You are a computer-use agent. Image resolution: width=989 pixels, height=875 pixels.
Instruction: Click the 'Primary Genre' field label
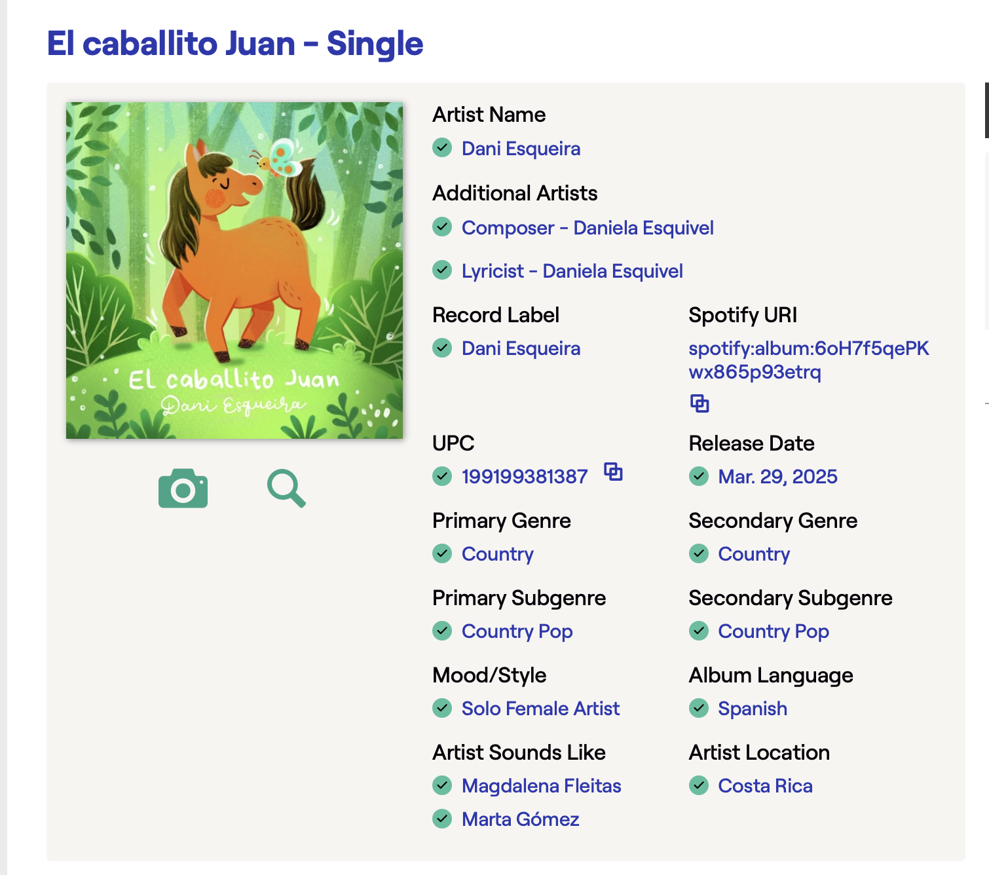click(x=502, y=521)
